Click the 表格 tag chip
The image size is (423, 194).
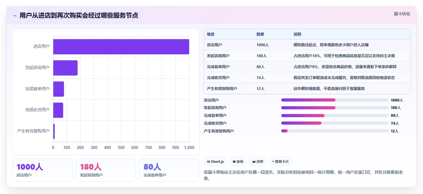(x=238, y=162)
